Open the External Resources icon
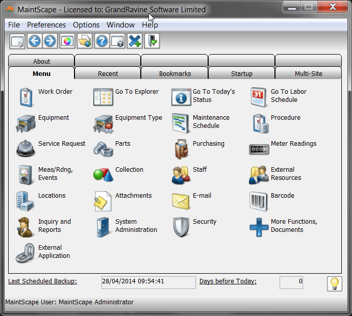 (x=259, y=175)
